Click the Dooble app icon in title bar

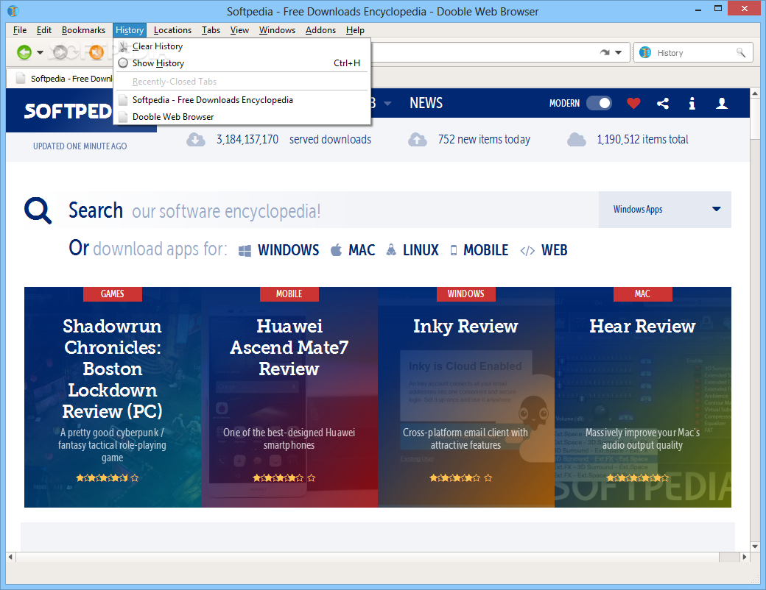click(13, 10)
